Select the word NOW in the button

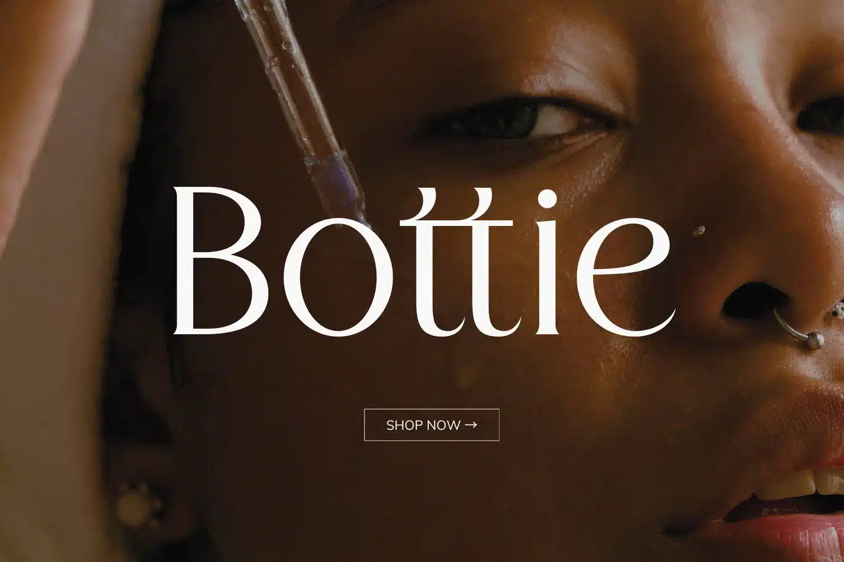coord(444,425)
